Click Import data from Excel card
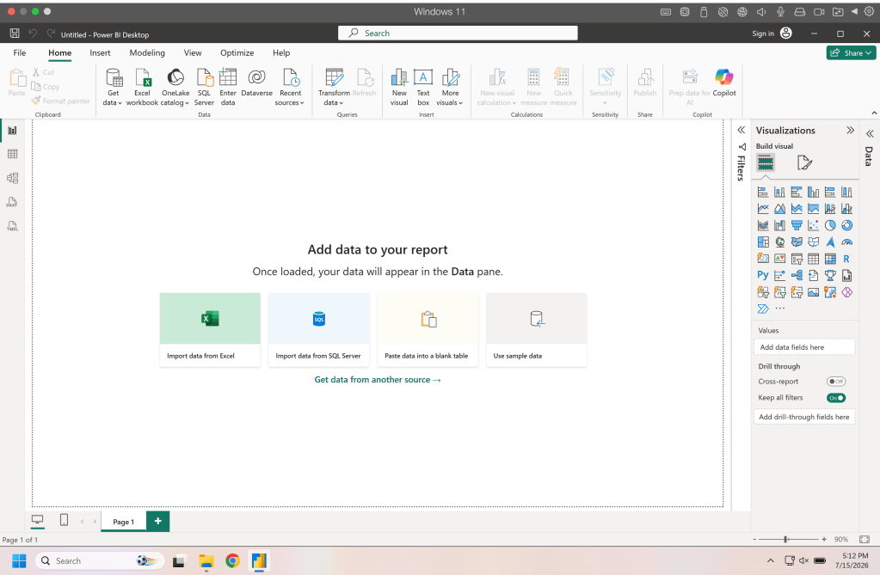Image resolution: width=880 pixels, height=575 pixels. [x=210, y=330]
